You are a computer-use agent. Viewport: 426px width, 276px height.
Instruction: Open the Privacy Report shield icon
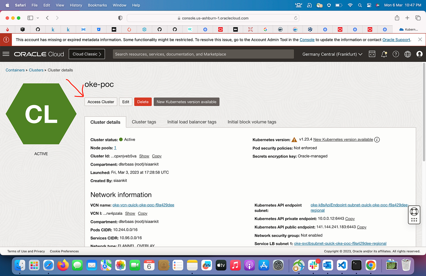(120, 18)
